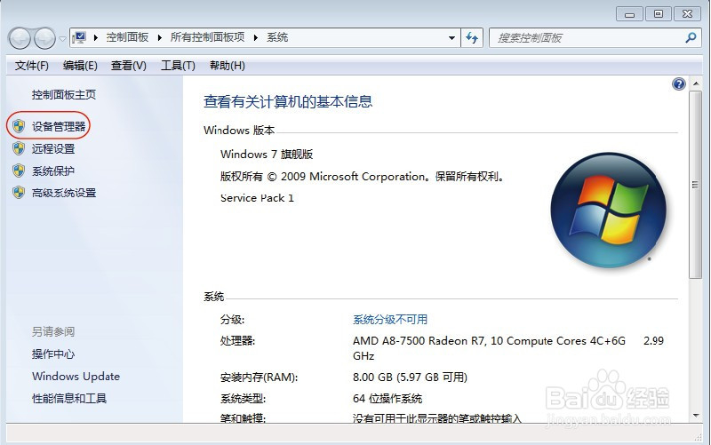Click the scrollbar up arrow
Viewport: 711px width, 445px height.
pyautogui.click(x=696, y=83)
